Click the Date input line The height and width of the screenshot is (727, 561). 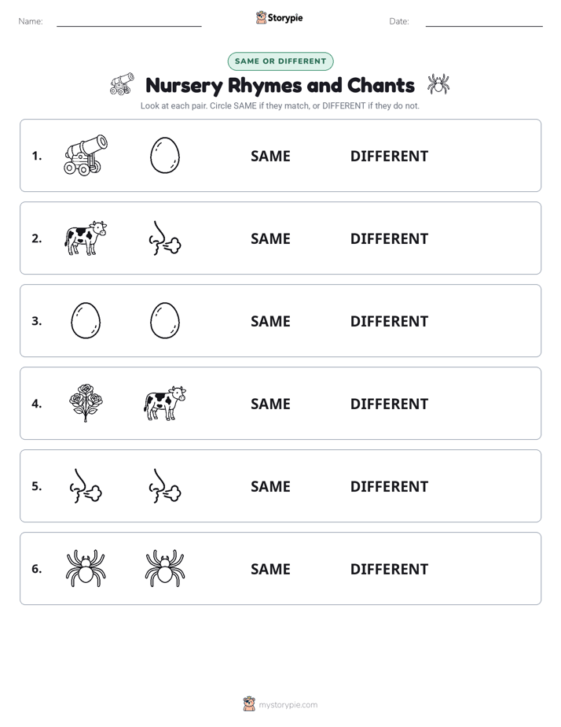pyautogui.click(x=484, y=22)
